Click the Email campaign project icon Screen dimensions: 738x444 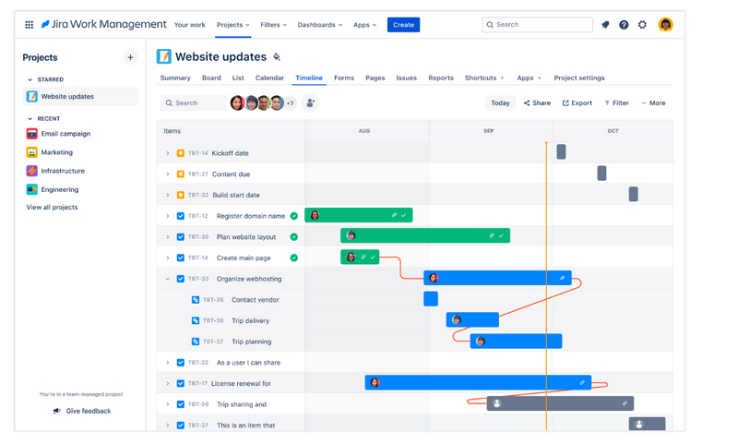tap(32, 134)
